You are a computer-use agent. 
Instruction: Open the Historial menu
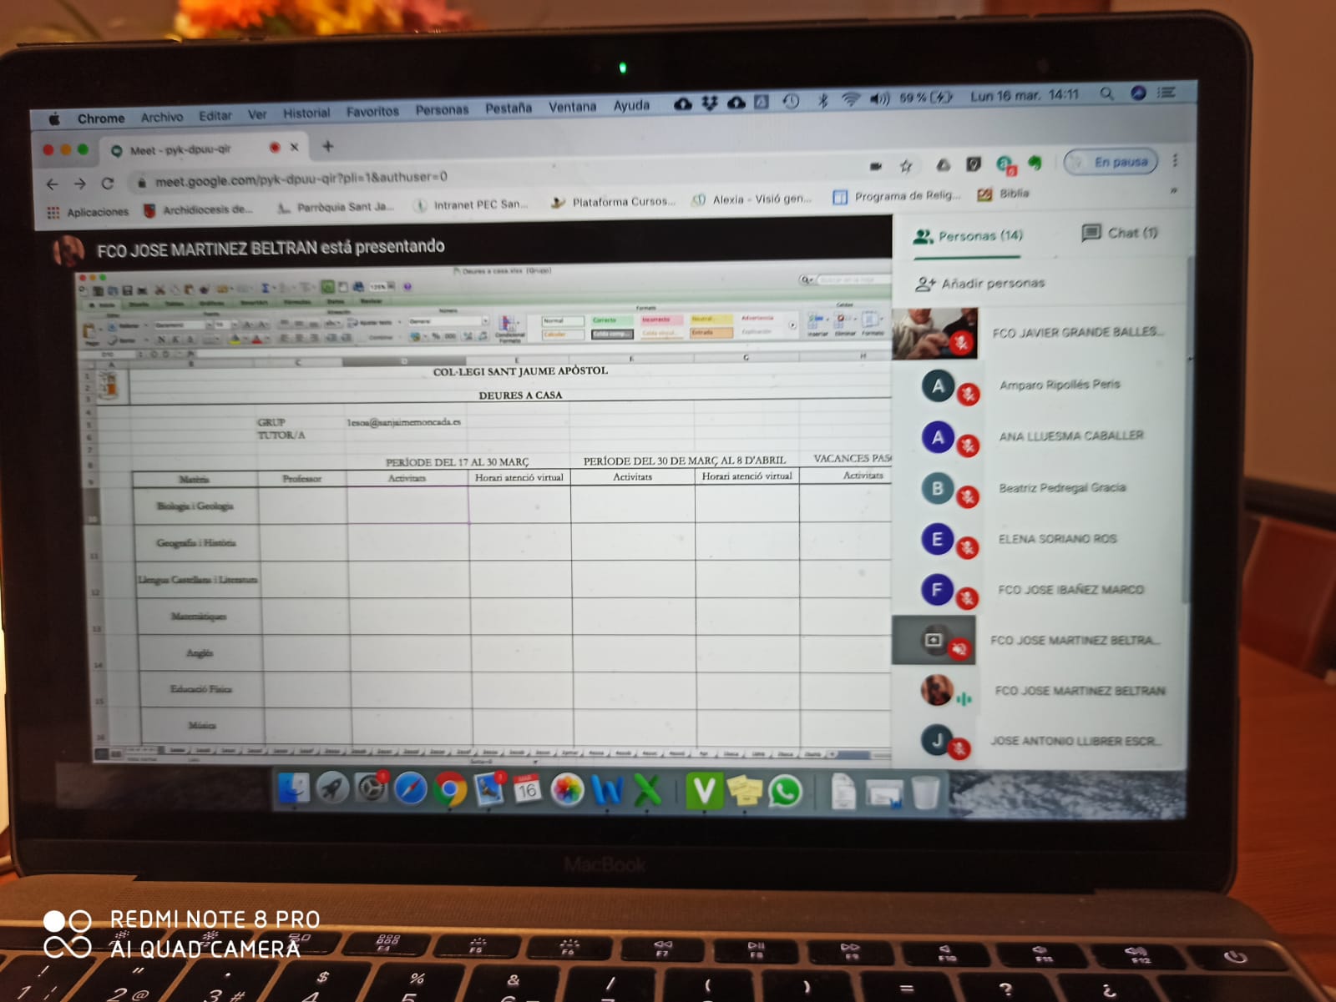pos(306,113)
